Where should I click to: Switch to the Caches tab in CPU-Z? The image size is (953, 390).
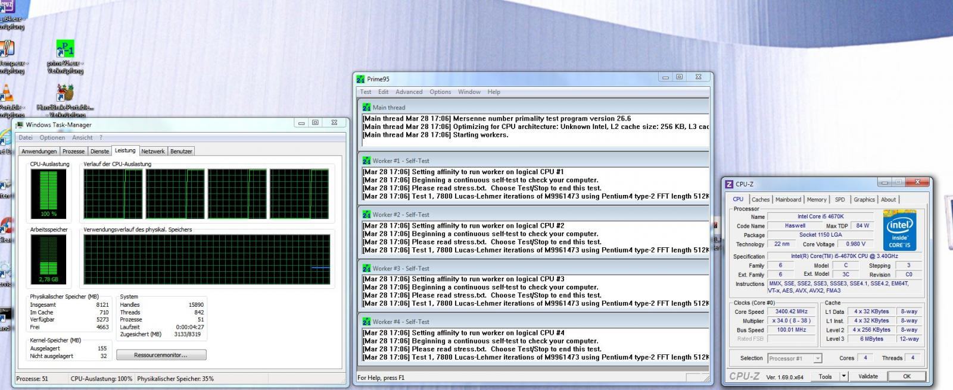tap(761, 200)
